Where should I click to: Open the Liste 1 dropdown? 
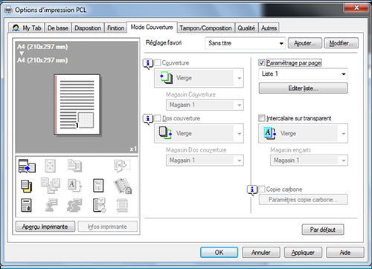tap(303, 74)
